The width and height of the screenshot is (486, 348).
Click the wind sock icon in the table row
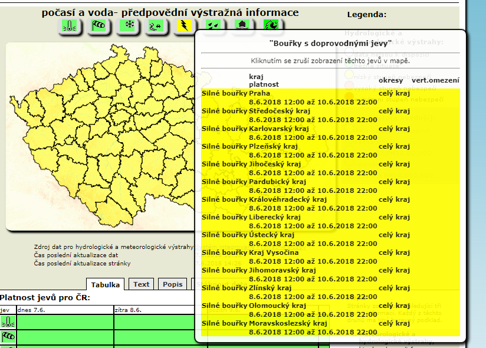(8, 337)
